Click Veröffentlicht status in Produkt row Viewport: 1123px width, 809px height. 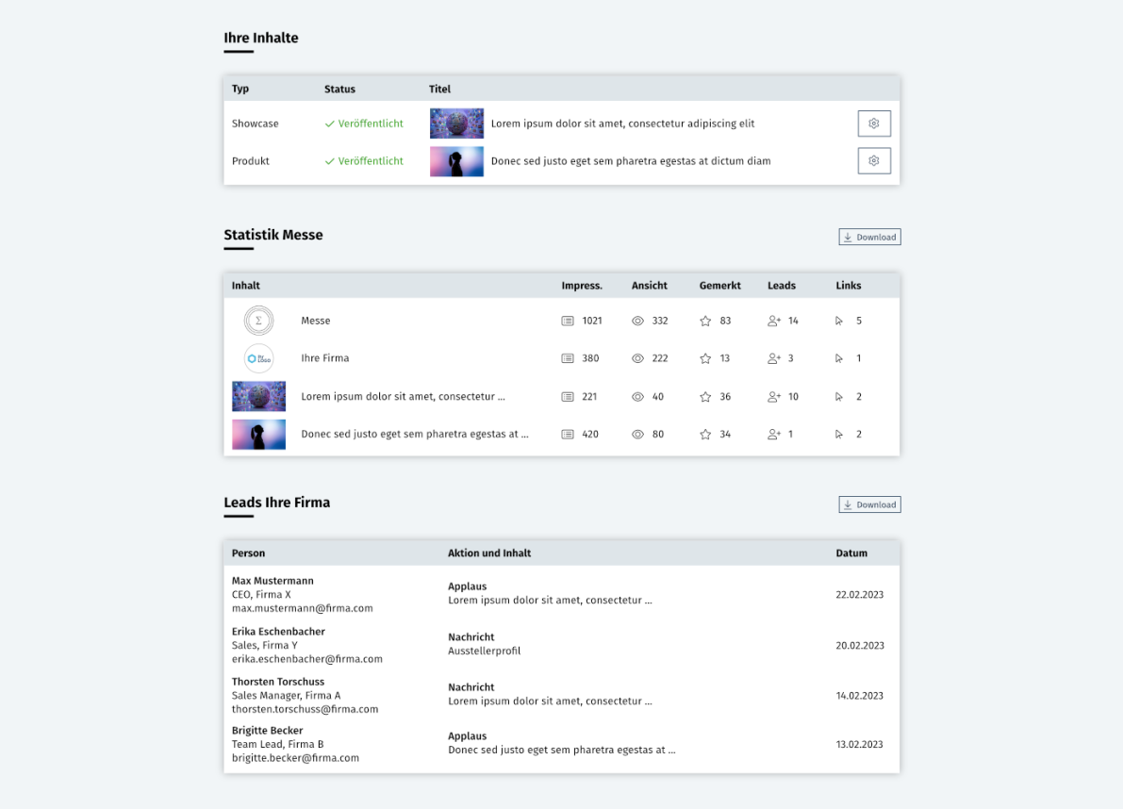tap(364, 161)
